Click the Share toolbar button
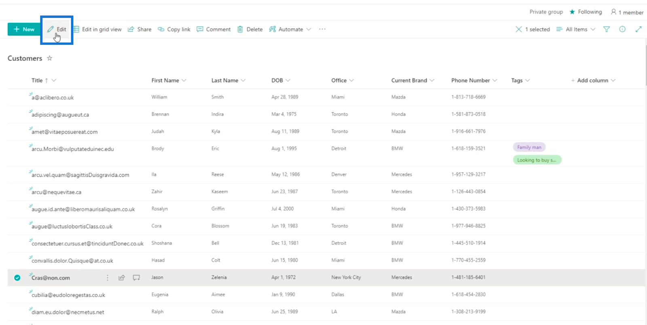This screenshot has height=325, width=647. pyautogui.click(x=140, y=29)
